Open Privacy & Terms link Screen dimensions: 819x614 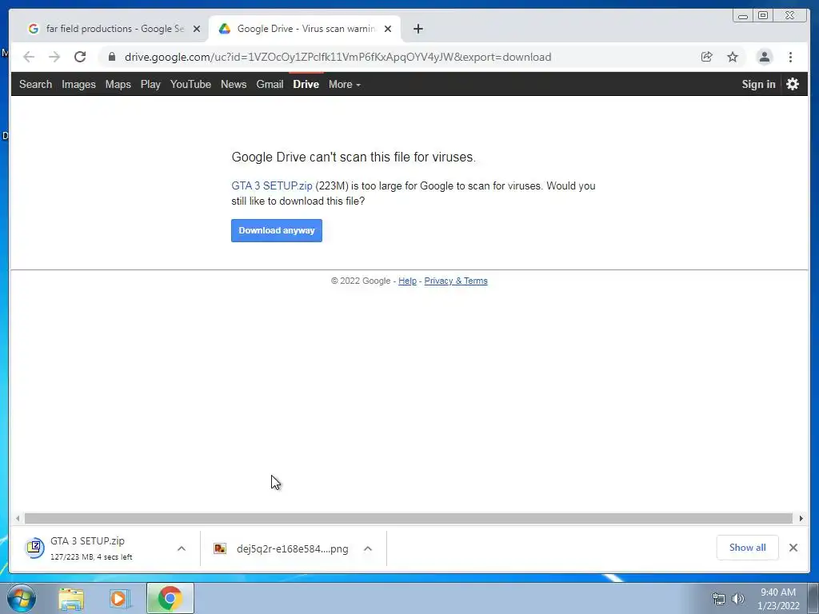[x=455, y=281]
